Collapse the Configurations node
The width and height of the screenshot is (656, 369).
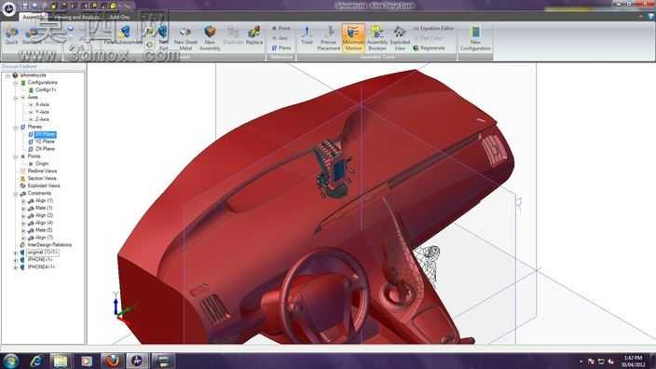[x=16, y=83]
